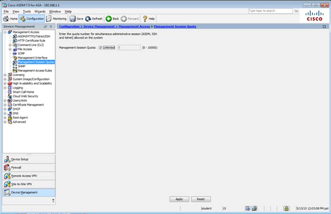Click the Apply button
331x214 pixels.
pos(179,199)
